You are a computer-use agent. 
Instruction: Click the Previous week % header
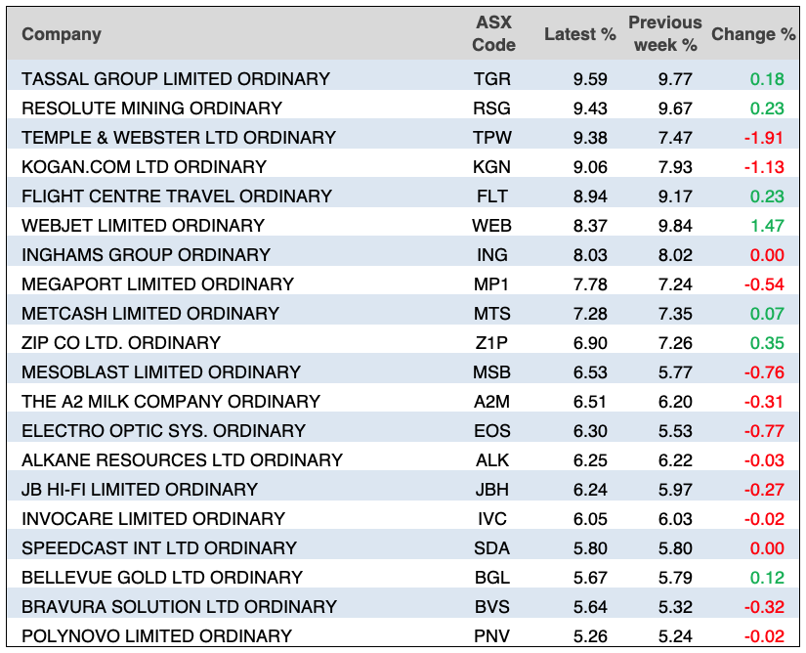664,34
